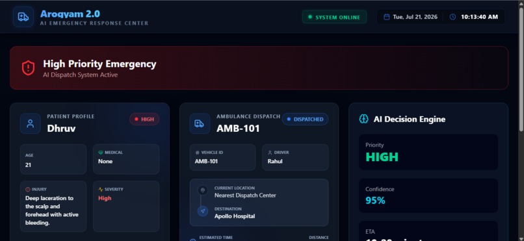Click the patient name Dhruv
The image size is (524, 241).
61,129
